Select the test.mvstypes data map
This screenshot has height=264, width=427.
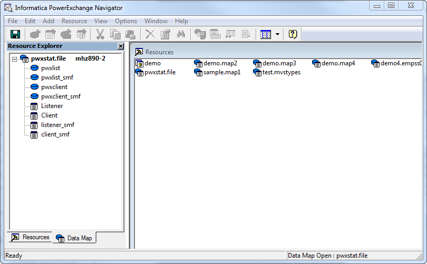pyautogui.click(x=277, y=72)
